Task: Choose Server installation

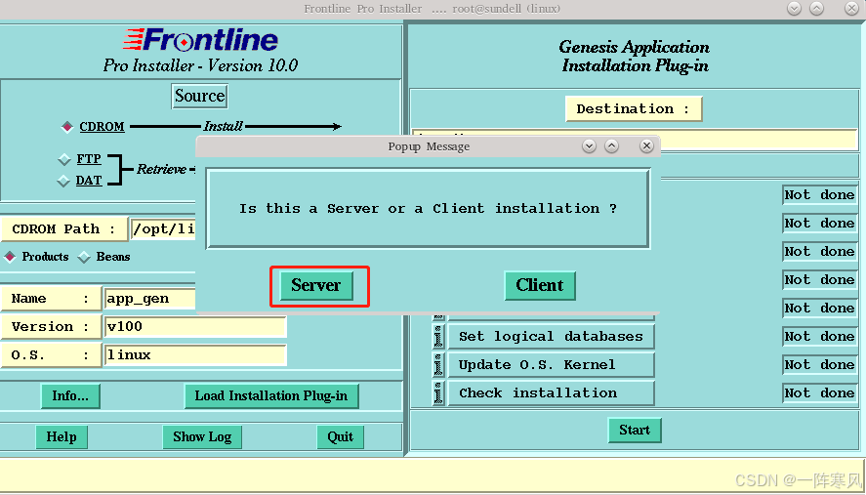Action: pos(316,286)
